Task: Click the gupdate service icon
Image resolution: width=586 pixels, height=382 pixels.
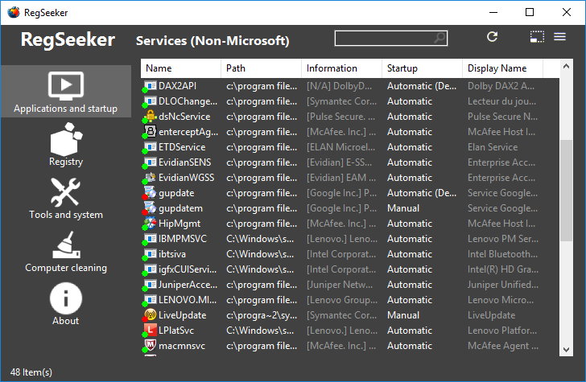Action: tap(150, 193)
